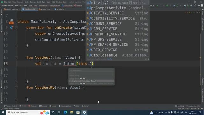Open Windows notification center icon
Screen dimensions: 204x115
200,112
